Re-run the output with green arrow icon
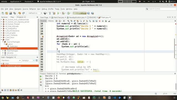This screenshot has width=177, height=100. pyautogui.click(x=41, y=76)
